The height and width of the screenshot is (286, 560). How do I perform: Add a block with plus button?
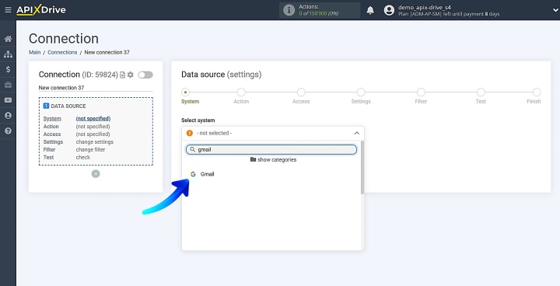[x=96, y=174]
